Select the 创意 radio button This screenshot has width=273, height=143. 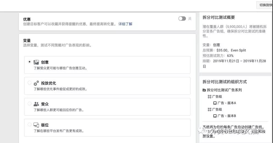[x=30, y=62]
